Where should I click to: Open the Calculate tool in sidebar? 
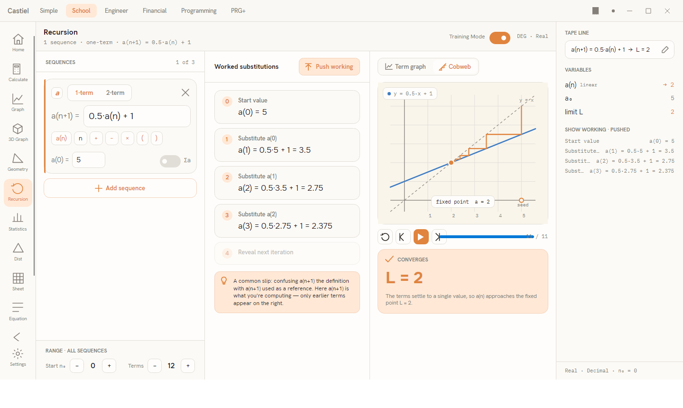coord(18,73)
